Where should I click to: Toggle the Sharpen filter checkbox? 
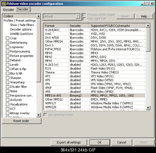point(8,78)
